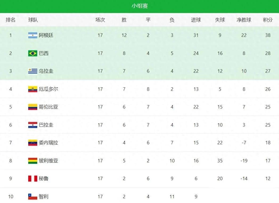Click the Colombia flag icon
Screen dimensions: 279x203
[33, 107]
